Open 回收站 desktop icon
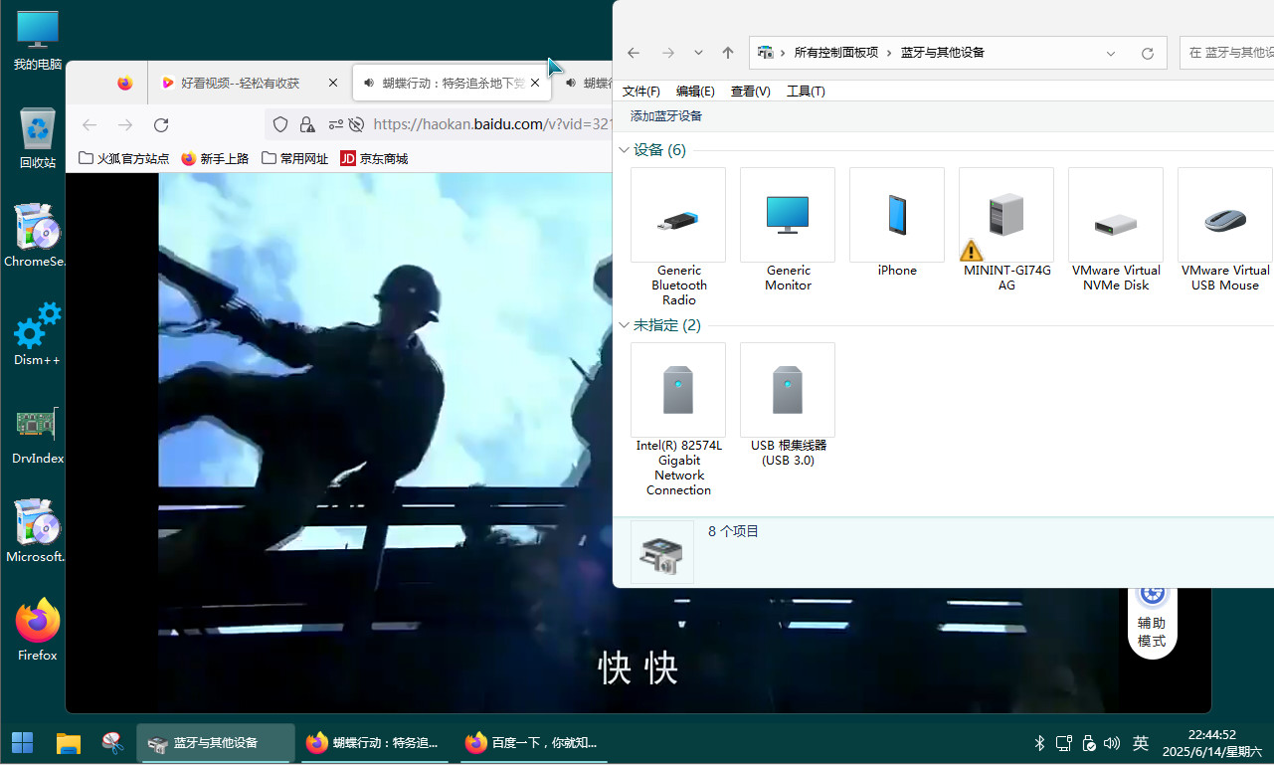This screenshot has height=765, width=1274. tap(38, 138)
